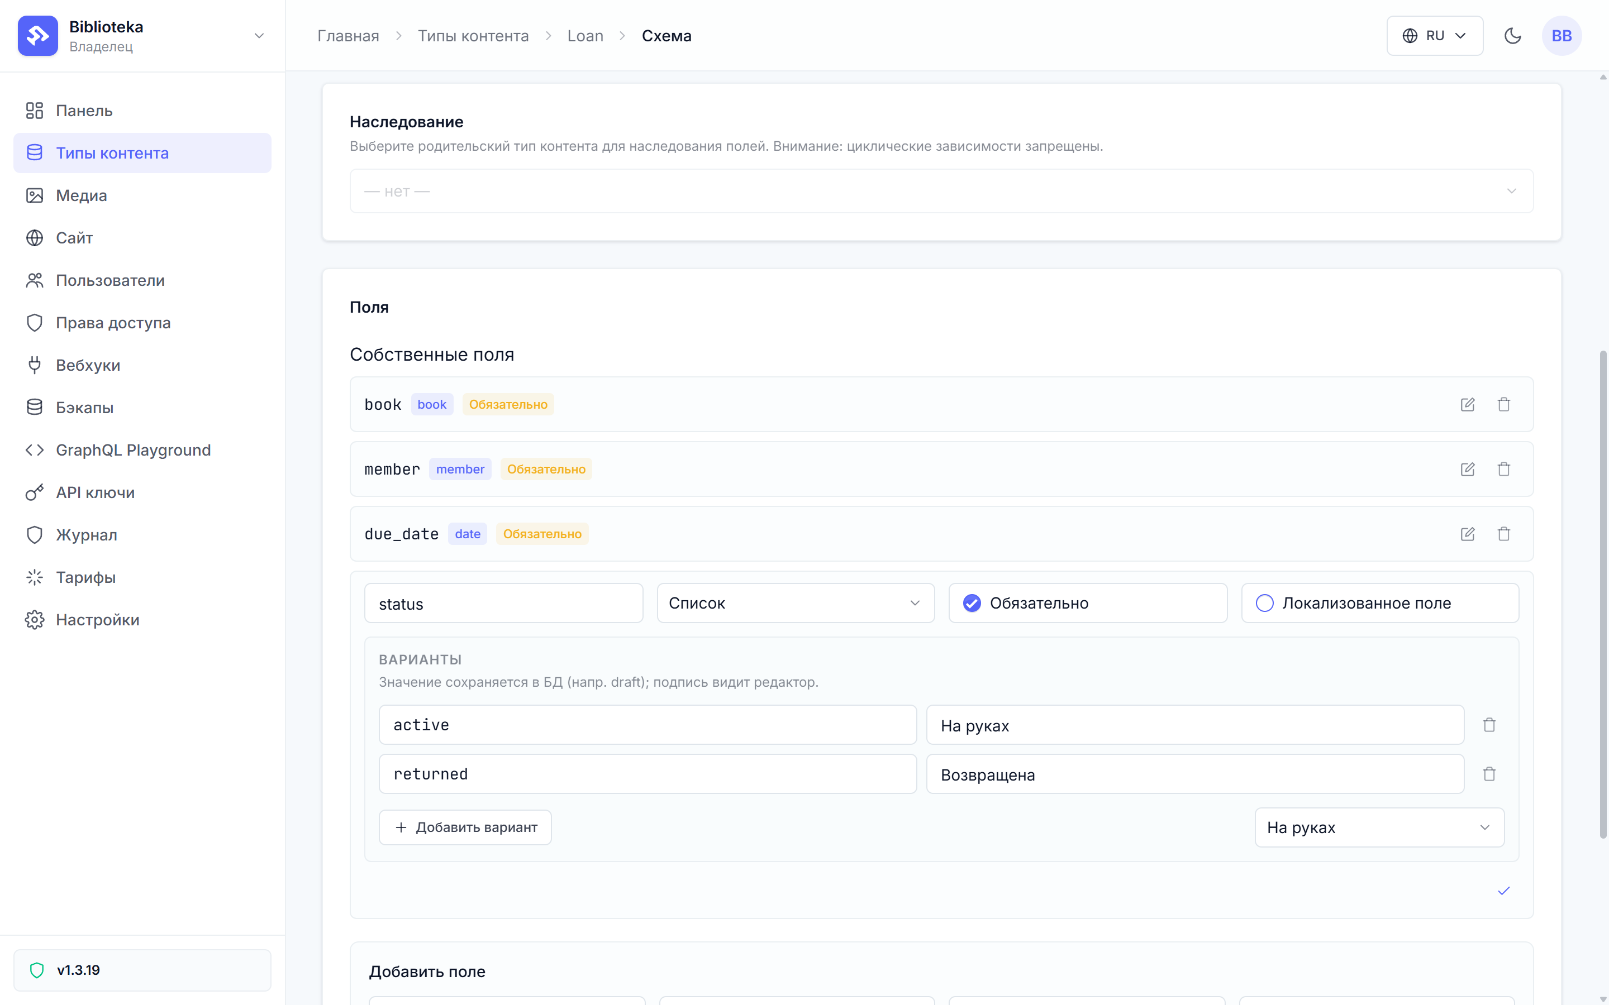Go to Loan breadcrumb link
This screenshot has height=1005, width=1609.
(x=585, y=36)
